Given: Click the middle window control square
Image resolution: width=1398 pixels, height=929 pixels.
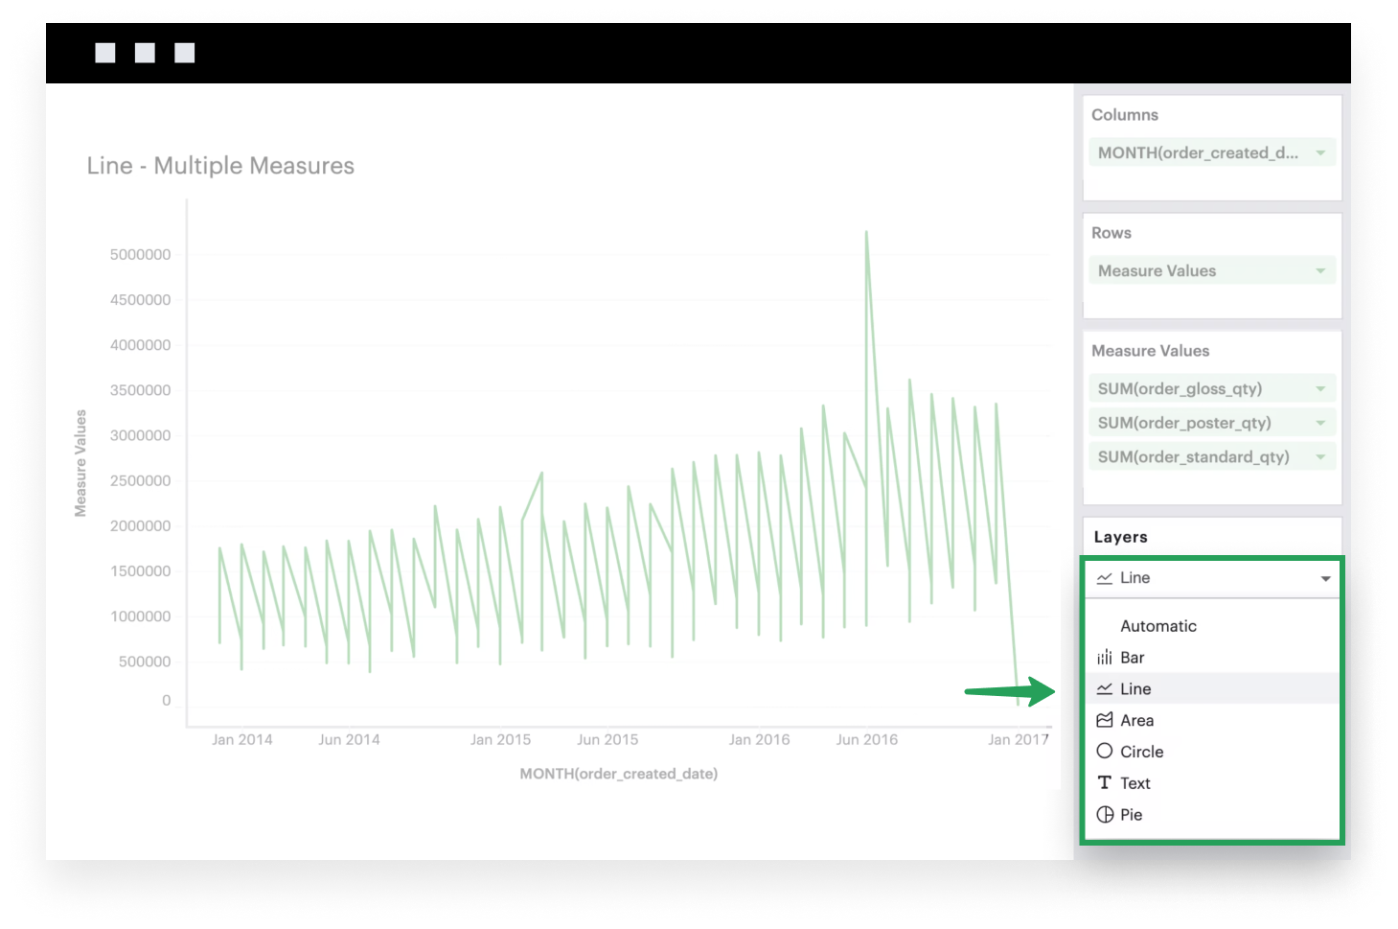Looking at the screenshot, I should tap(146, 52).
